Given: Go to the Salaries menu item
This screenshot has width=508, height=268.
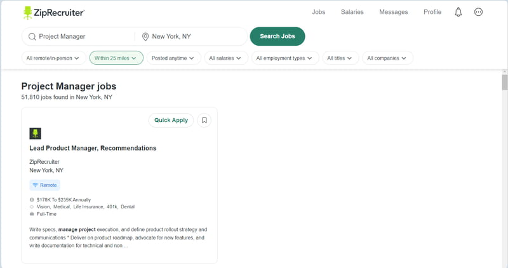Looking at the screenshot, I should (x=352, y=12).
